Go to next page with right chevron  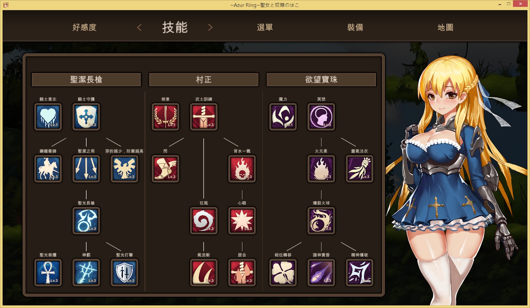[x=210, y=27]
